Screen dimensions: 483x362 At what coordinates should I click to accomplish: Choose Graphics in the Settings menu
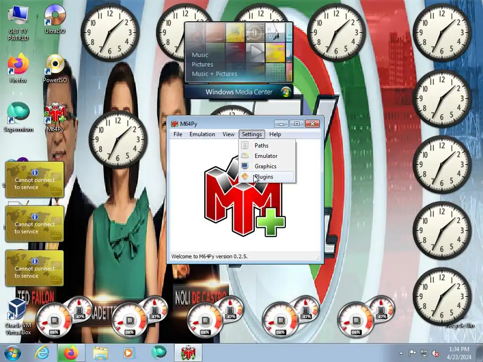(x=267, y=166)
